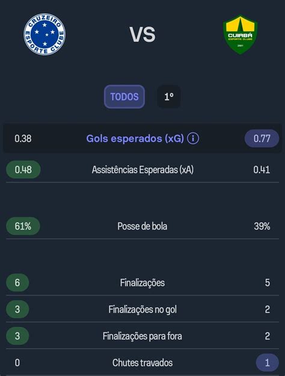Click the Finalizações stat row
The width and height of the screenshot is (285, 376).
(x=142, y=283)
